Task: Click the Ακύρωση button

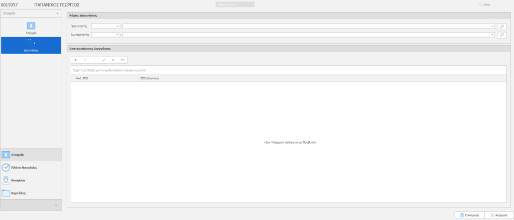Action: click(498, 215)
